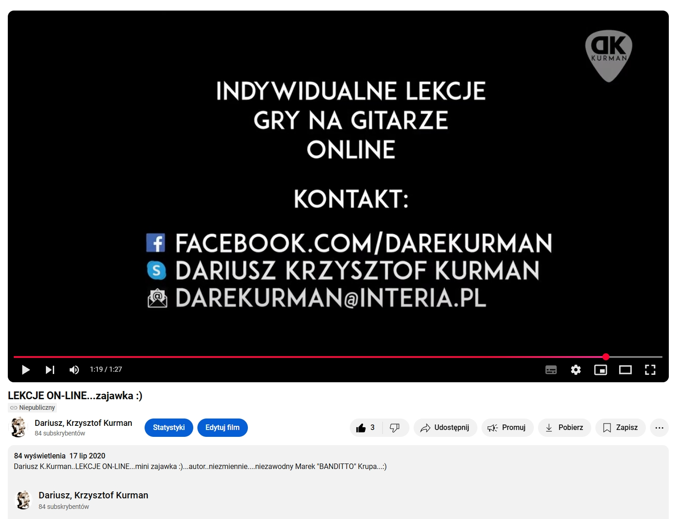Toggle theater mode view
678x519 pixels.
pyautogui.click(x=625, y=370)
